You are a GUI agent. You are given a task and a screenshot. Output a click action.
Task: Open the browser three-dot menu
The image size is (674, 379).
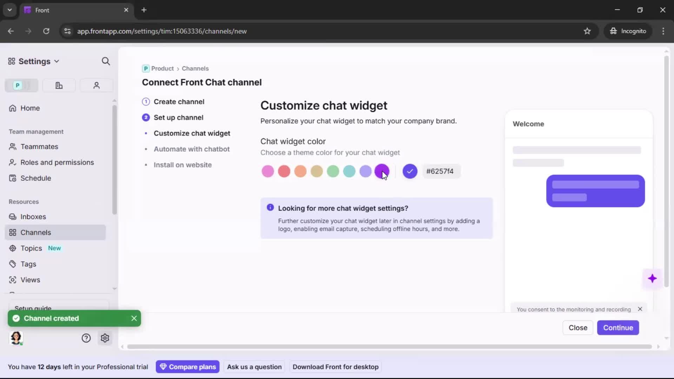663,31
